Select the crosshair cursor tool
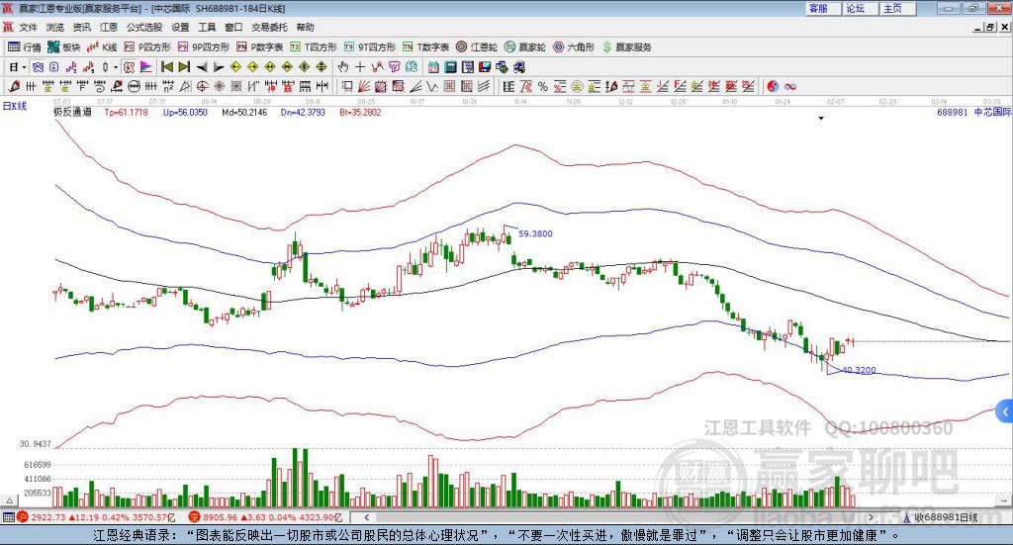1013x545 pixels. coord(360,67)
